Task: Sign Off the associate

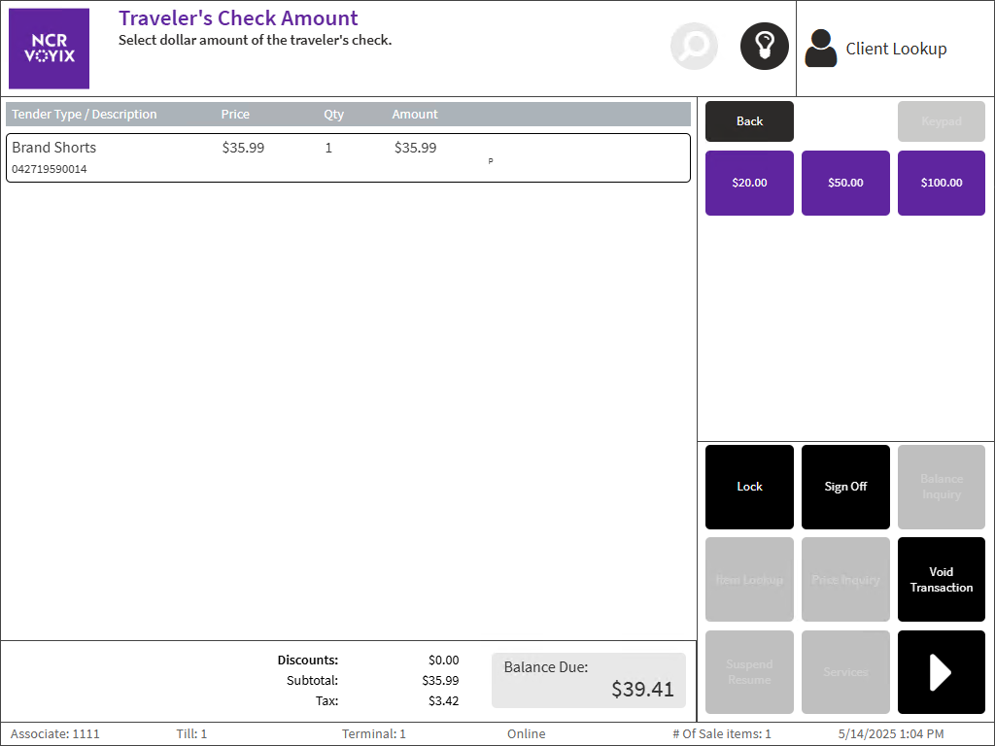Action: 845,487
